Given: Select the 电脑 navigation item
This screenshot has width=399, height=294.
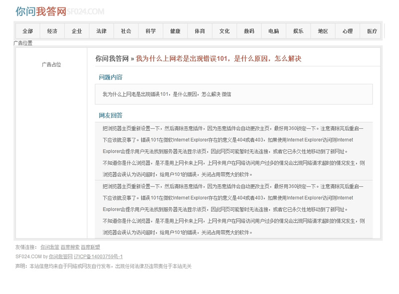Looking at the screenshot, I should click(x=274, y=31).
